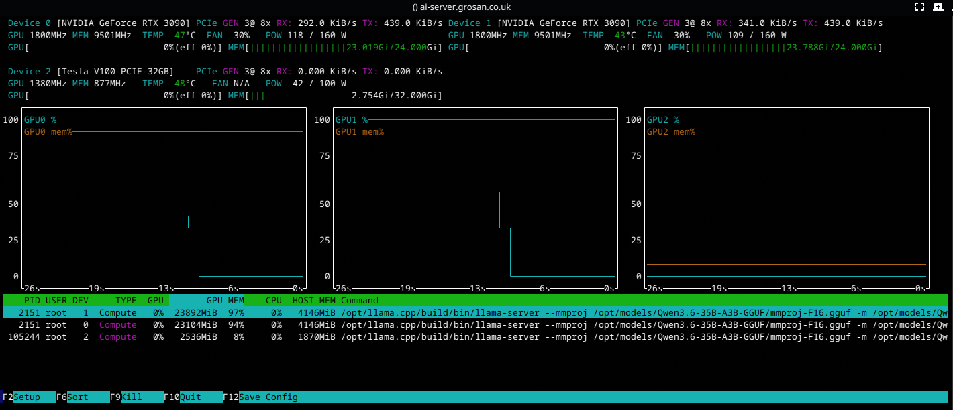Click the 48°C temperature reading
Screen dimensions: 953x410
[x=185, y=84]
